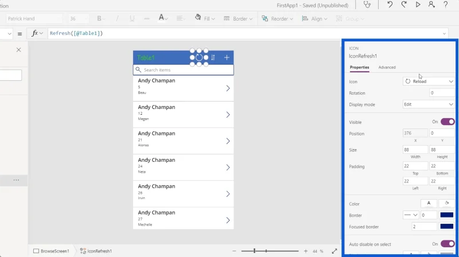The height and width of the screenshot is (257, 459).
Task: Open the Fill color dropdown
Action: [205, 18]
